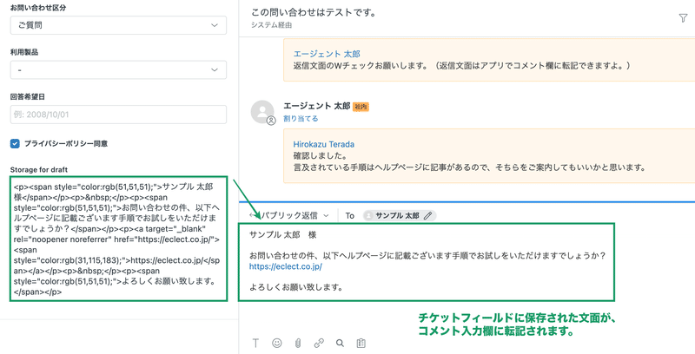Image resolution: width=695 pixels, height=354 pixels.
Task: Edit the recipient with the pencil icon
Action: coord(427,215)
